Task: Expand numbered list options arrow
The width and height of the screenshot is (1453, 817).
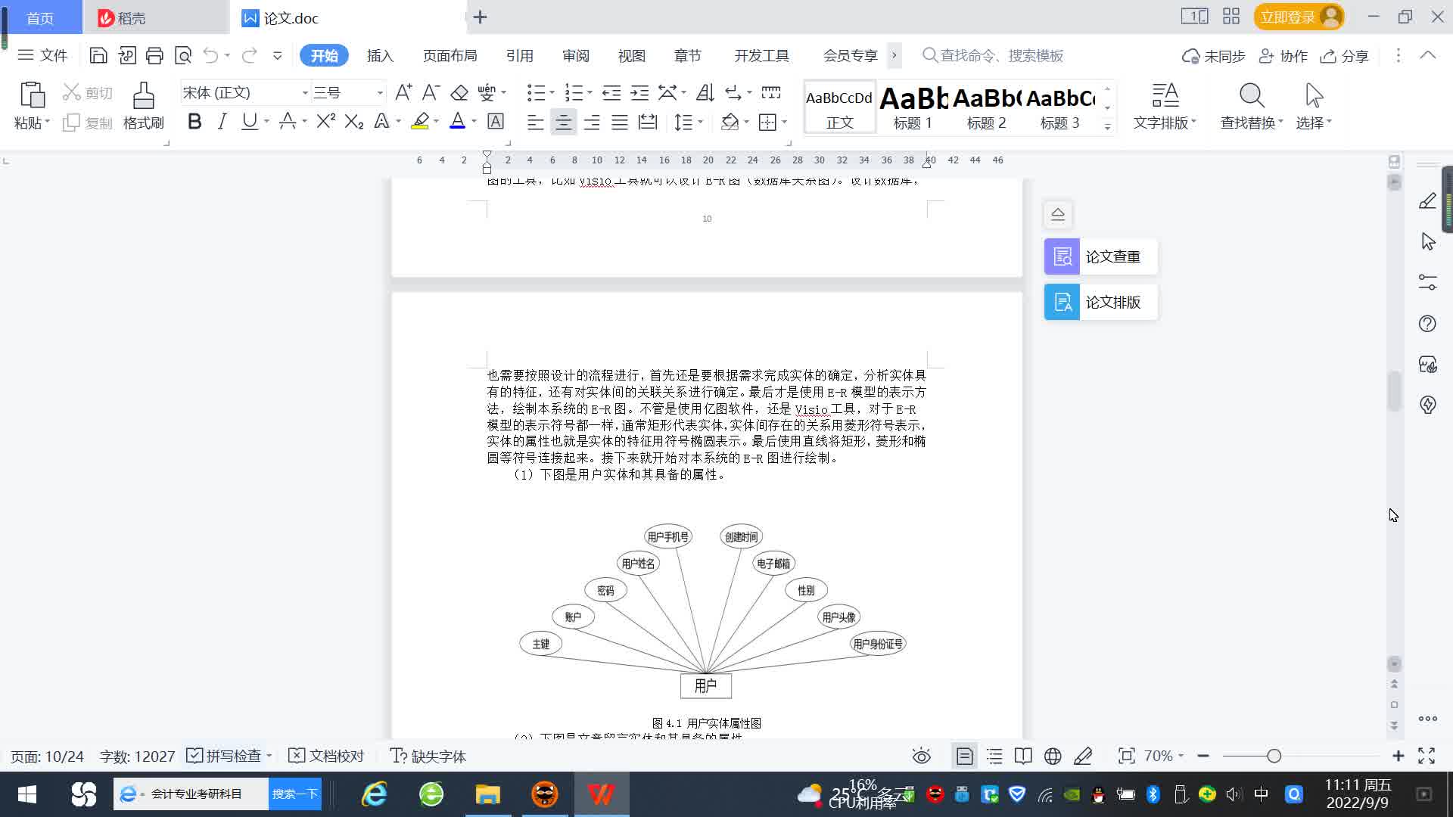Action: [x=590, y=92]
